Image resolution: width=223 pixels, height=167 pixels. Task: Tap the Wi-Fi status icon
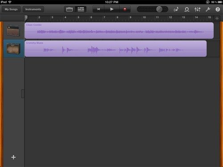[10, 2]
